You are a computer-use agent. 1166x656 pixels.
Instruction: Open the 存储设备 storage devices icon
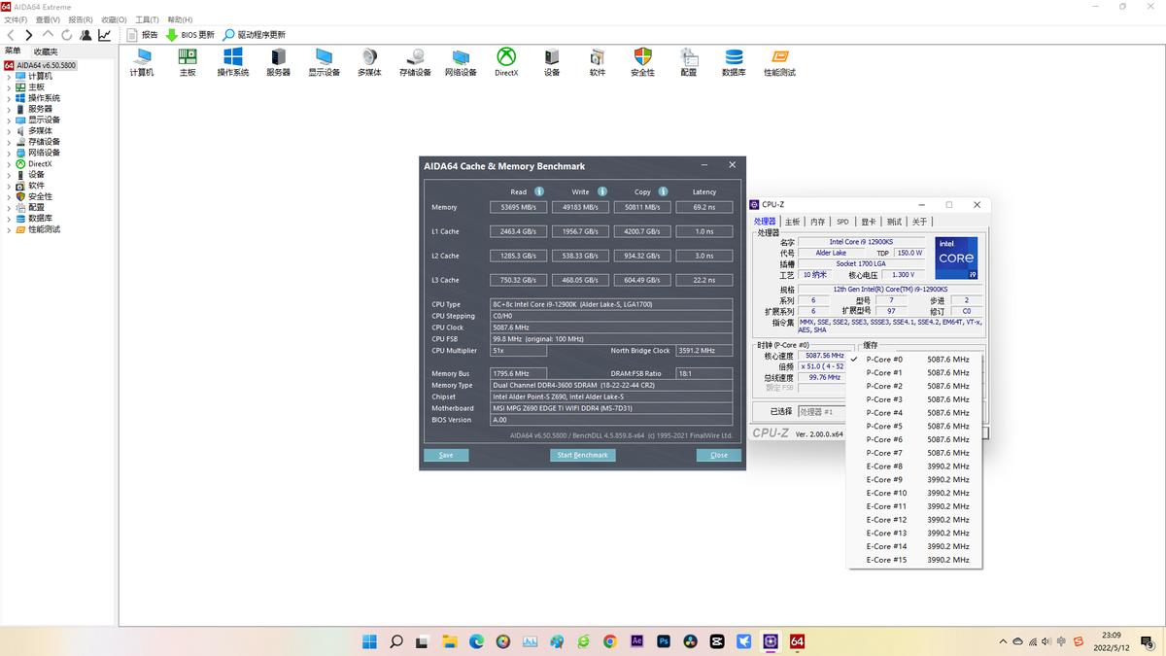[x=415, y=58]
